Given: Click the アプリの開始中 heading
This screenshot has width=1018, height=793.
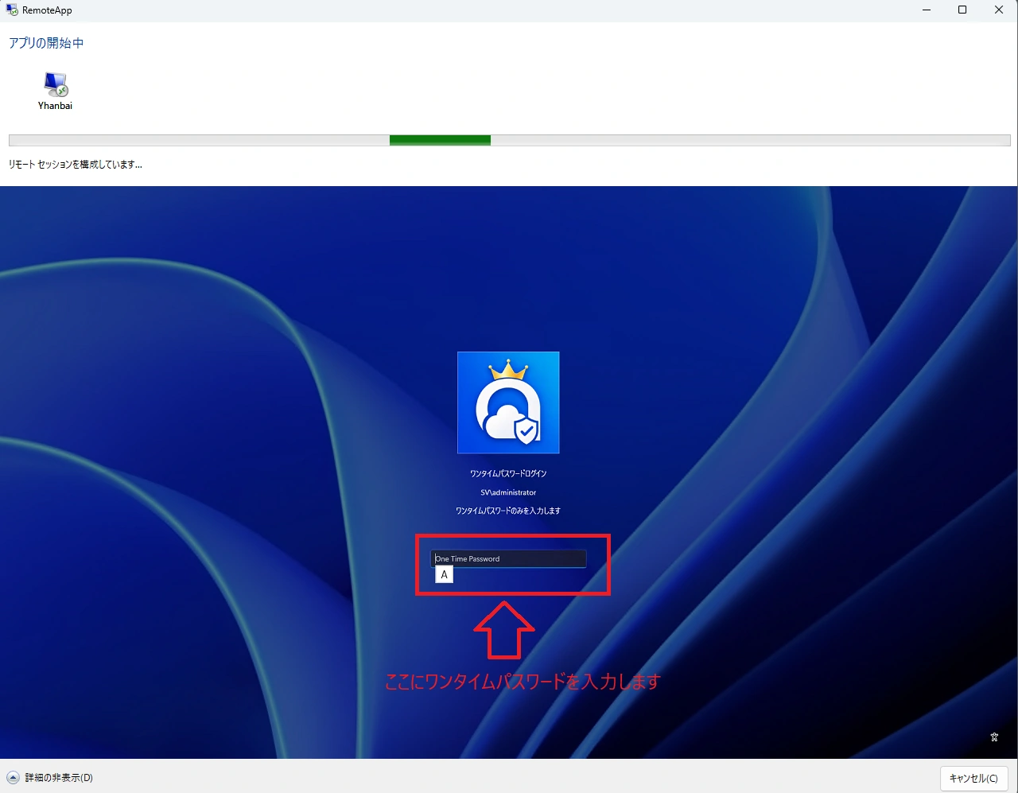Looking at the screenshot, I should click(46, 43).
